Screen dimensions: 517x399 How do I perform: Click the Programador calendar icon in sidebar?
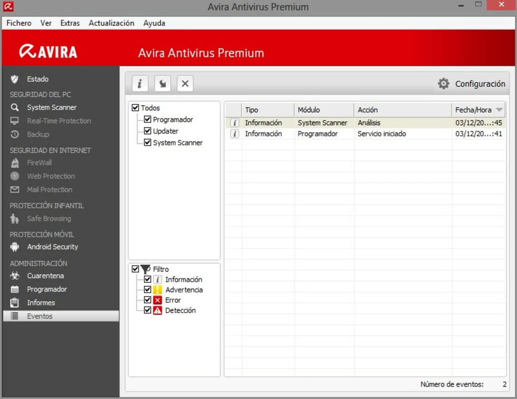click(14, 289)
